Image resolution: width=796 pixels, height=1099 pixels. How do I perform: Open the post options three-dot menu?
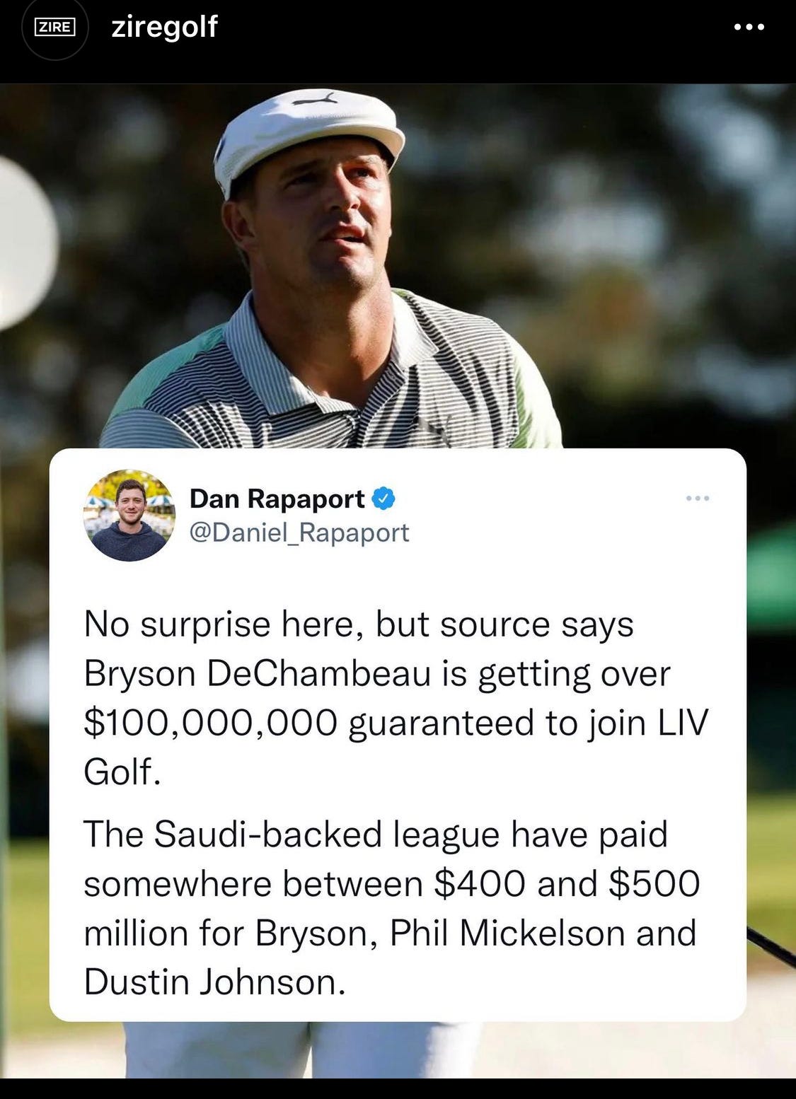(749, 27)
